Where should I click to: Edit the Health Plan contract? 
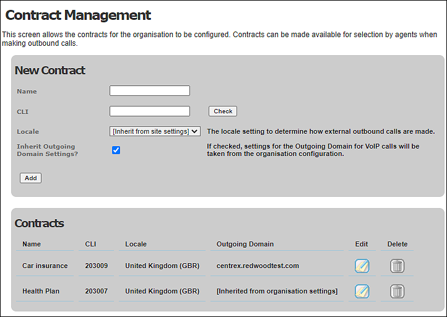click(x=362, y=292)
